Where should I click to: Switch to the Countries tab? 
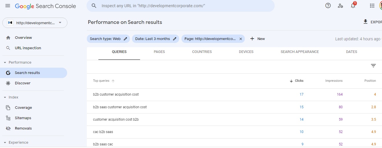click(x=202, y=52)
